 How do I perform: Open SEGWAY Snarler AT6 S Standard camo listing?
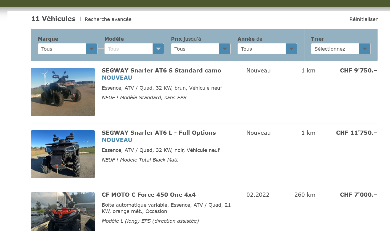(x=161, y=71)
